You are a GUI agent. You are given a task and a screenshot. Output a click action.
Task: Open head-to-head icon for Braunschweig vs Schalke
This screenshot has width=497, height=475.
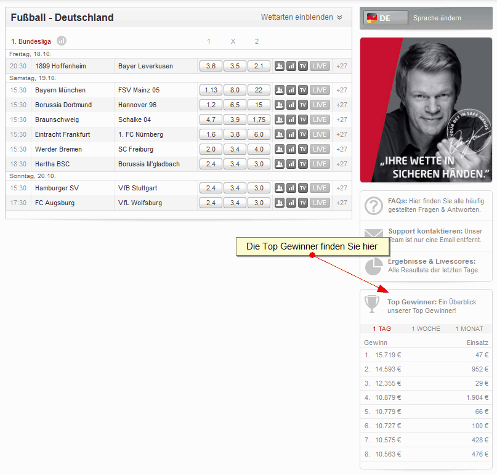tap(279, 120)
